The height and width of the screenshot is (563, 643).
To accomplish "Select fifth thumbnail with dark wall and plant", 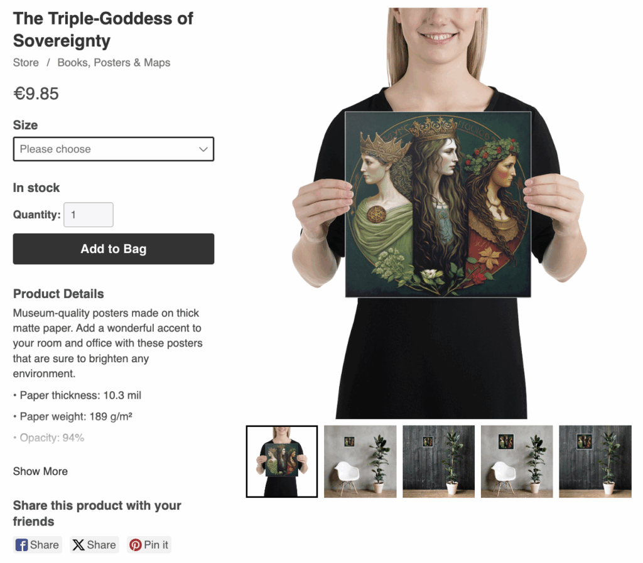I will [595, 461].
